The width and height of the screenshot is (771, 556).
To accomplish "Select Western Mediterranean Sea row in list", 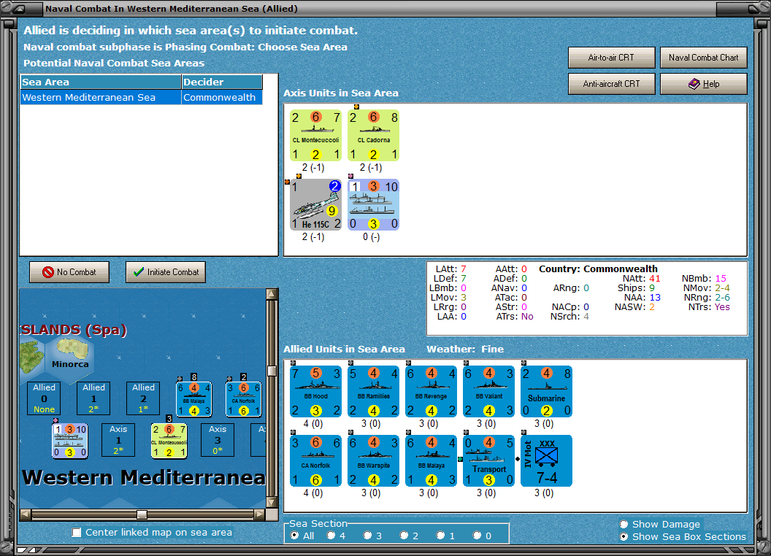I will click(x=142, y=97).
